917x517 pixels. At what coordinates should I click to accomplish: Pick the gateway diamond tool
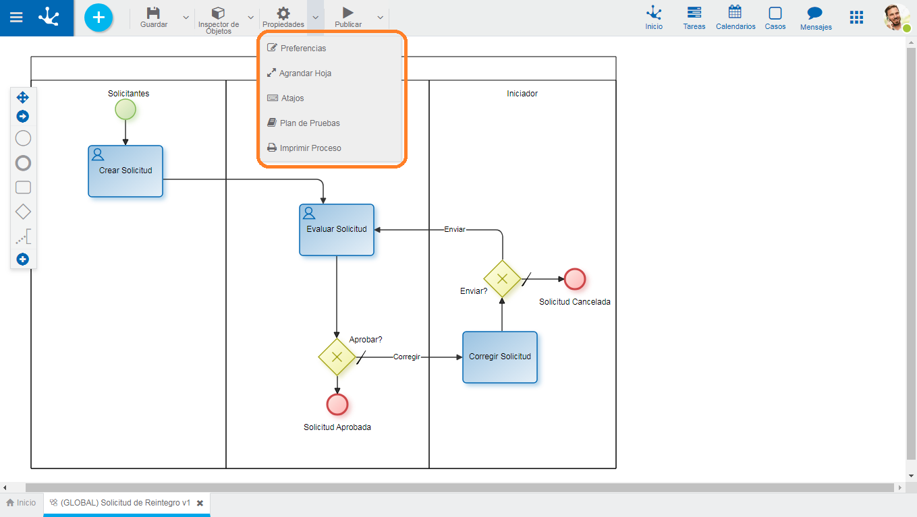(x=23, y=212)
